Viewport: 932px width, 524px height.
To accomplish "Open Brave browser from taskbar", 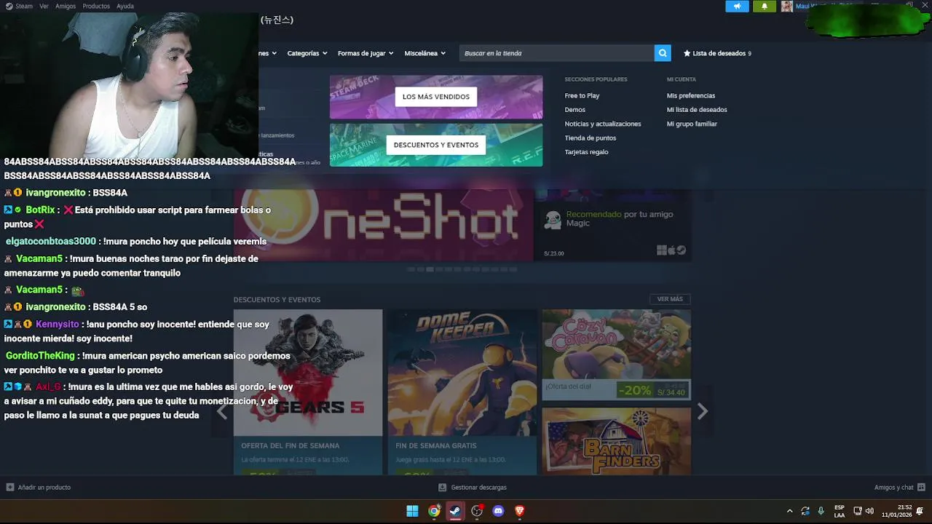I will point(519,511).
